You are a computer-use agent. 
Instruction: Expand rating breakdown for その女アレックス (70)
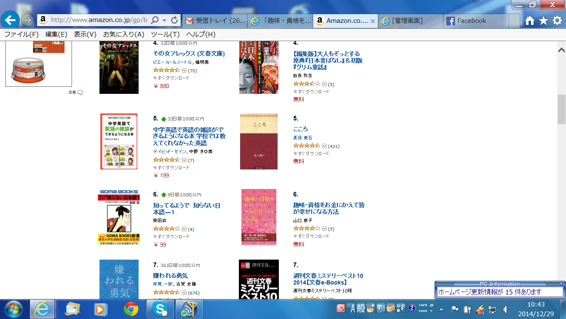(184, 70)
